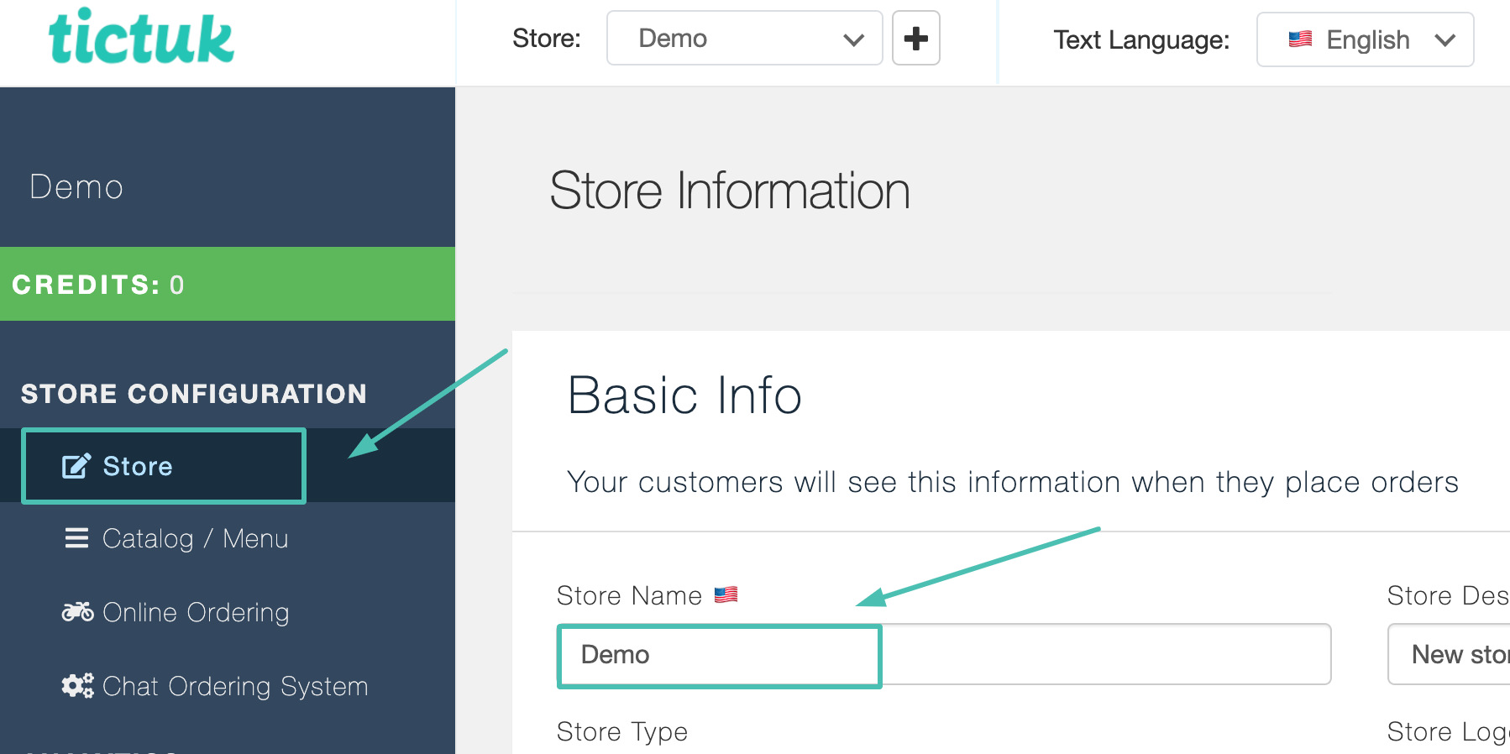
Task: Open the Text Language dropdown showing English
Action: [1365, 39]
